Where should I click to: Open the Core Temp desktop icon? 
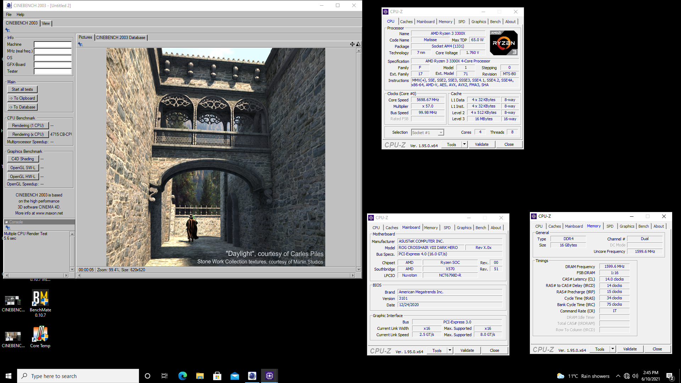pos(40,337)
